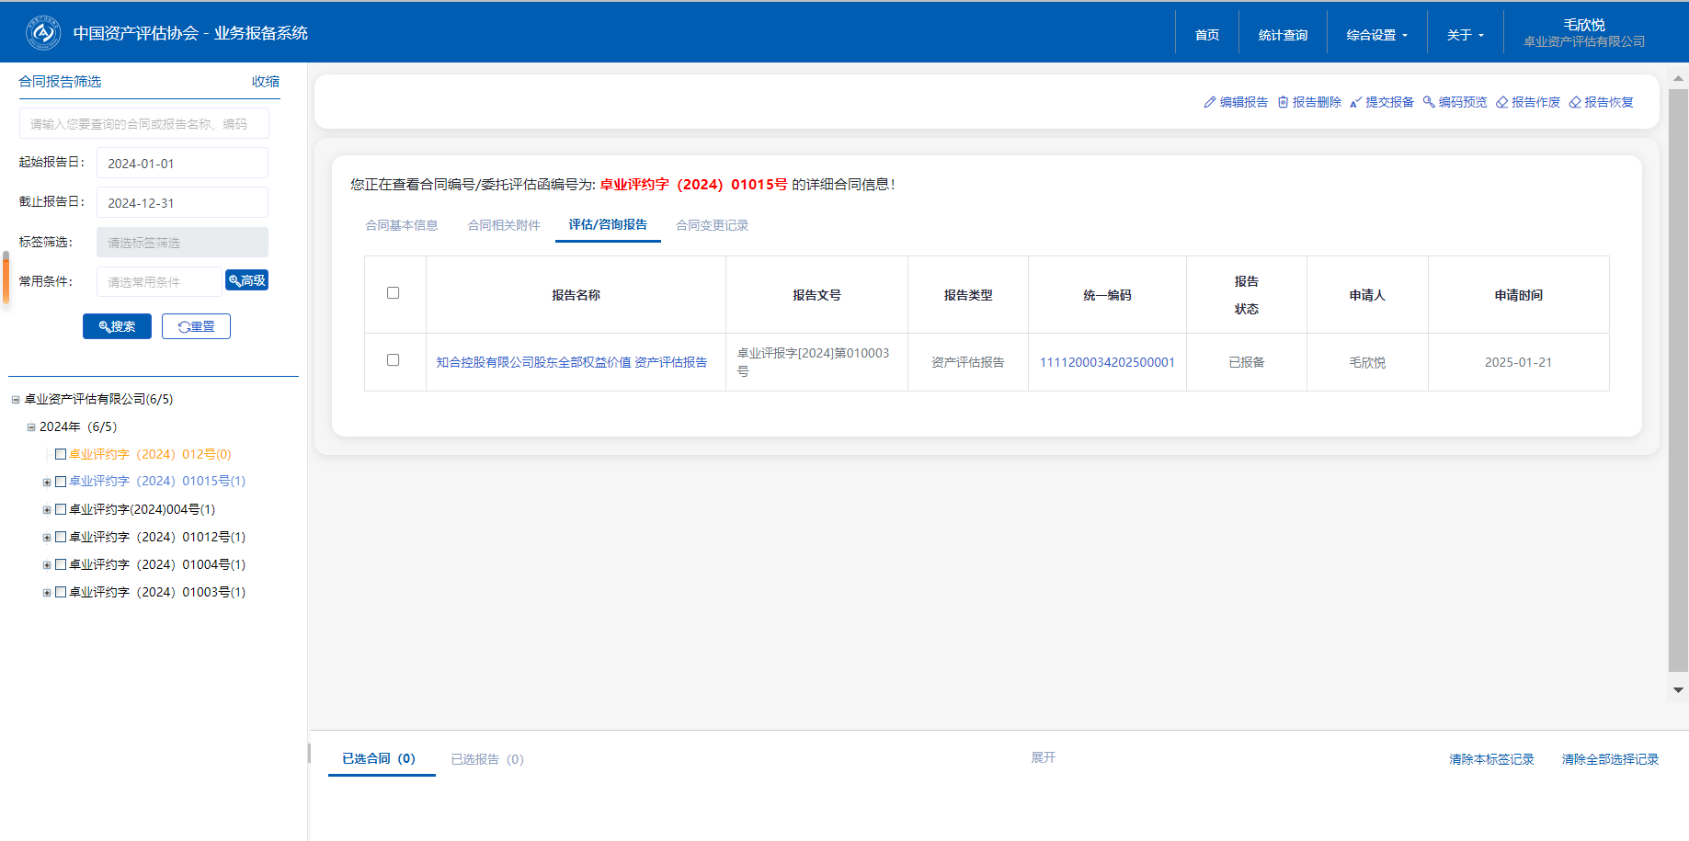The image size is (1689, 841).
Task: Click the Submit Filing (提交报备) icon
Action: (x=1355, y=102)
